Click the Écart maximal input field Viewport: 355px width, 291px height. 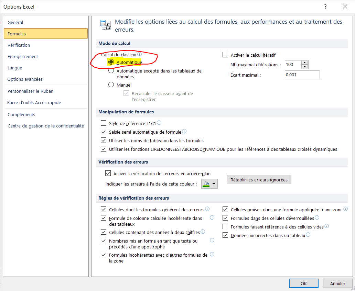(302, 75)
